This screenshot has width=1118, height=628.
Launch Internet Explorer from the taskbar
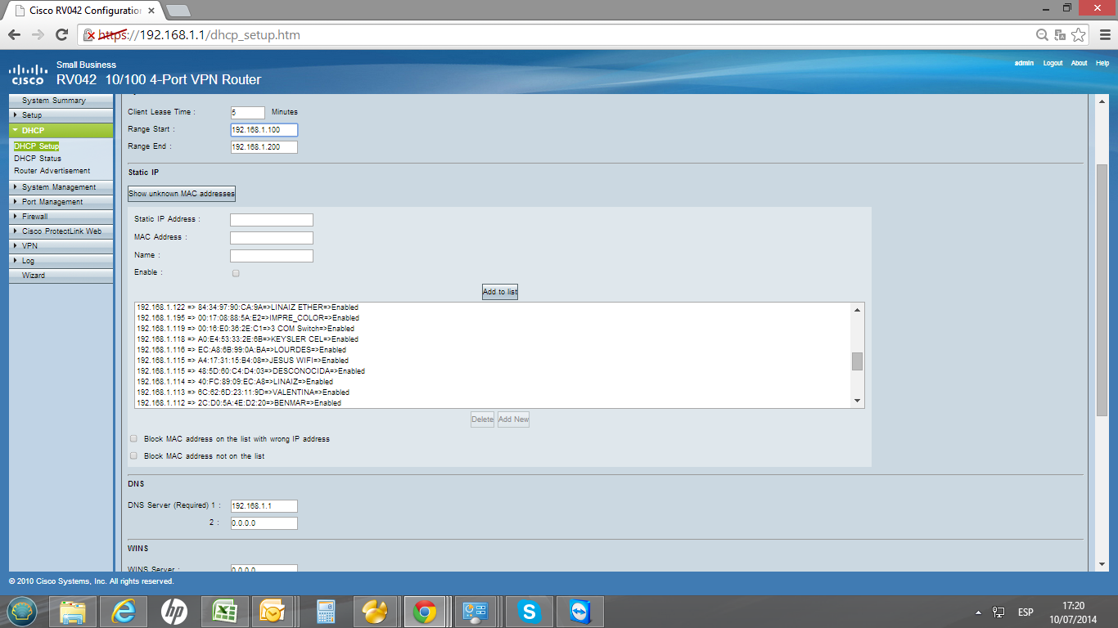point(124,611)
